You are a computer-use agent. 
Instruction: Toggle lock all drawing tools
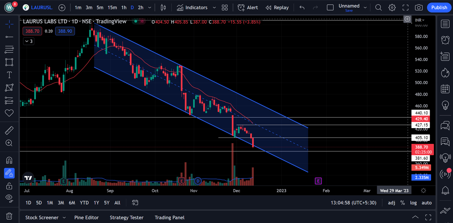click(x=9, y=186)
